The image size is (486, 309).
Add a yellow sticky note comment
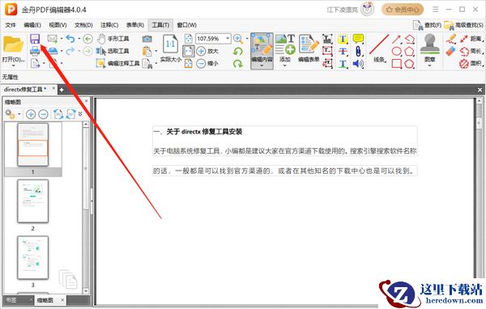pyautogui.click(x=358, y=39)
